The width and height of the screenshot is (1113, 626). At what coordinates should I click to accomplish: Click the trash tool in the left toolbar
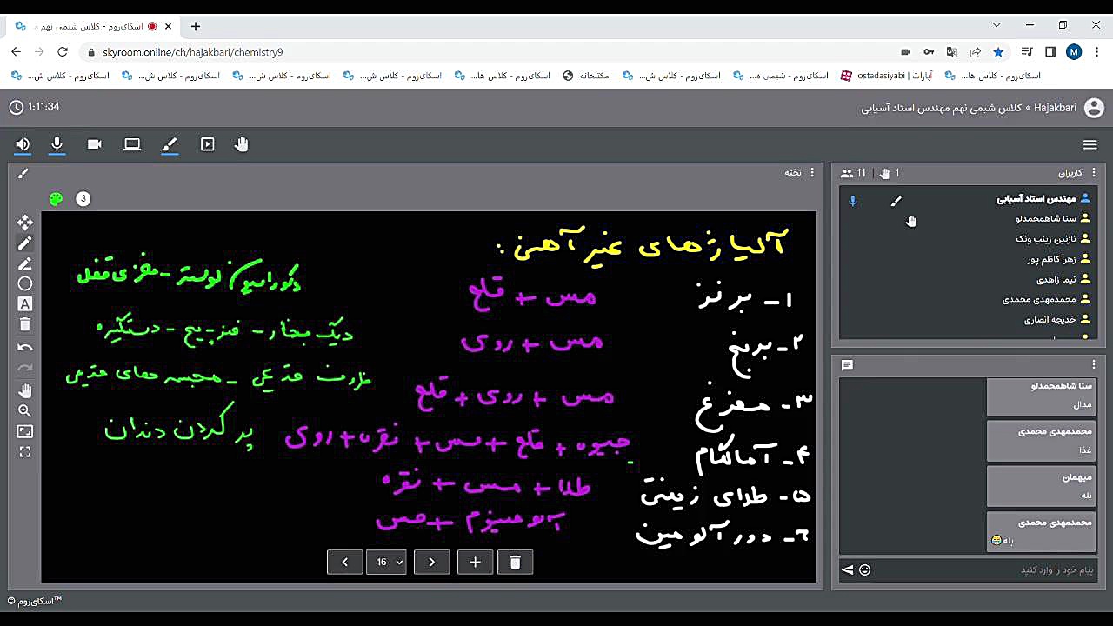[x=25, y=324]
